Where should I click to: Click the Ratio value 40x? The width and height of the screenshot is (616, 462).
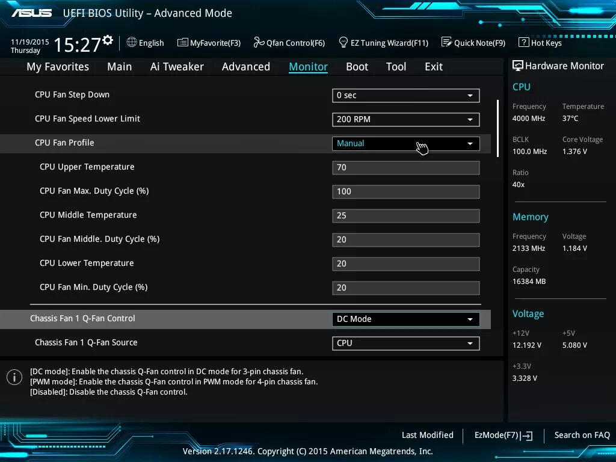(518, 184)
